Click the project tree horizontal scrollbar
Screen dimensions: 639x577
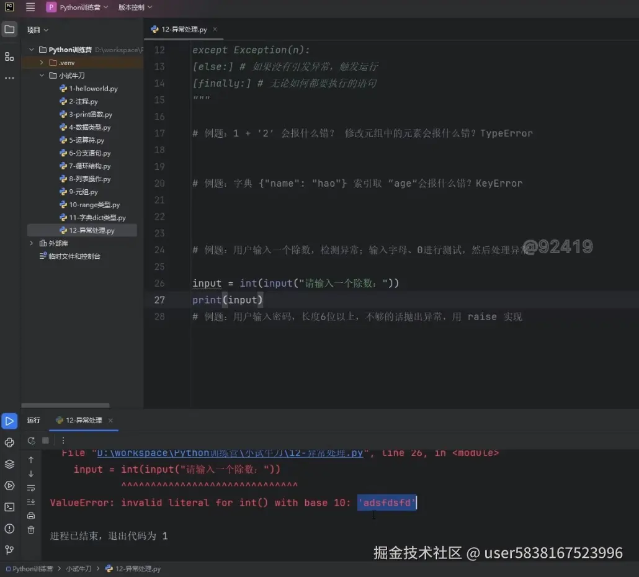click(65, 405)
